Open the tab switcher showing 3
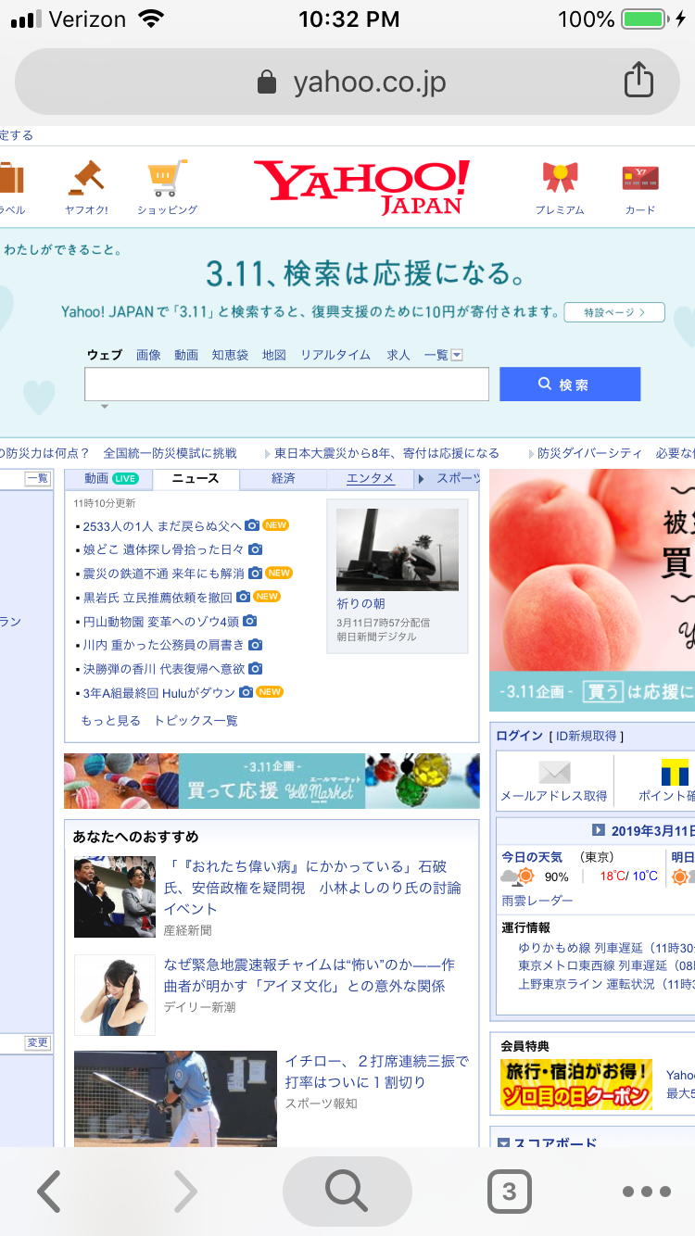The height and width of the screenshot is (1236, 695). tap(509, 1192)
